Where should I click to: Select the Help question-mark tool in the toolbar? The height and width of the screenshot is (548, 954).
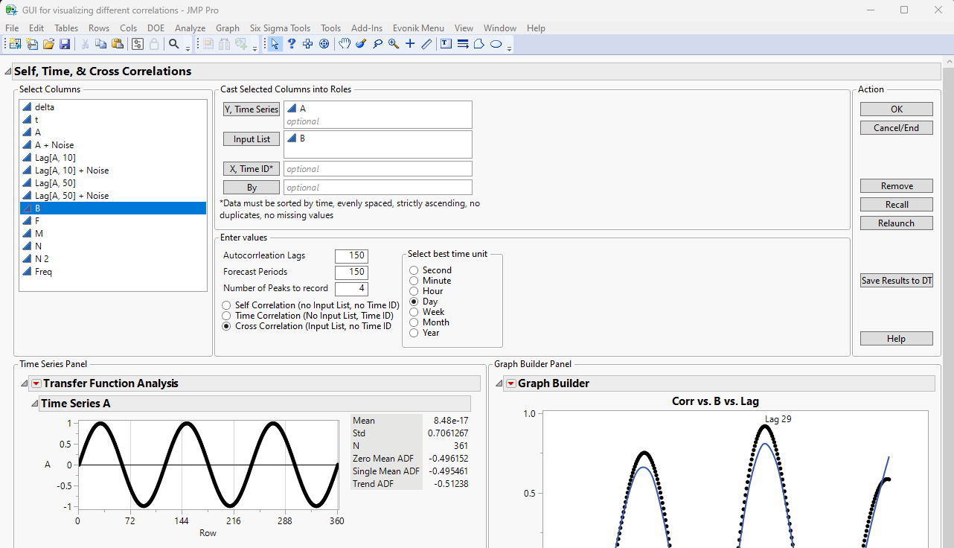[292, 43]
